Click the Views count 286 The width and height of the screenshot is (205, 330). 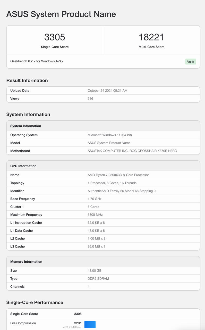[90, 98]
